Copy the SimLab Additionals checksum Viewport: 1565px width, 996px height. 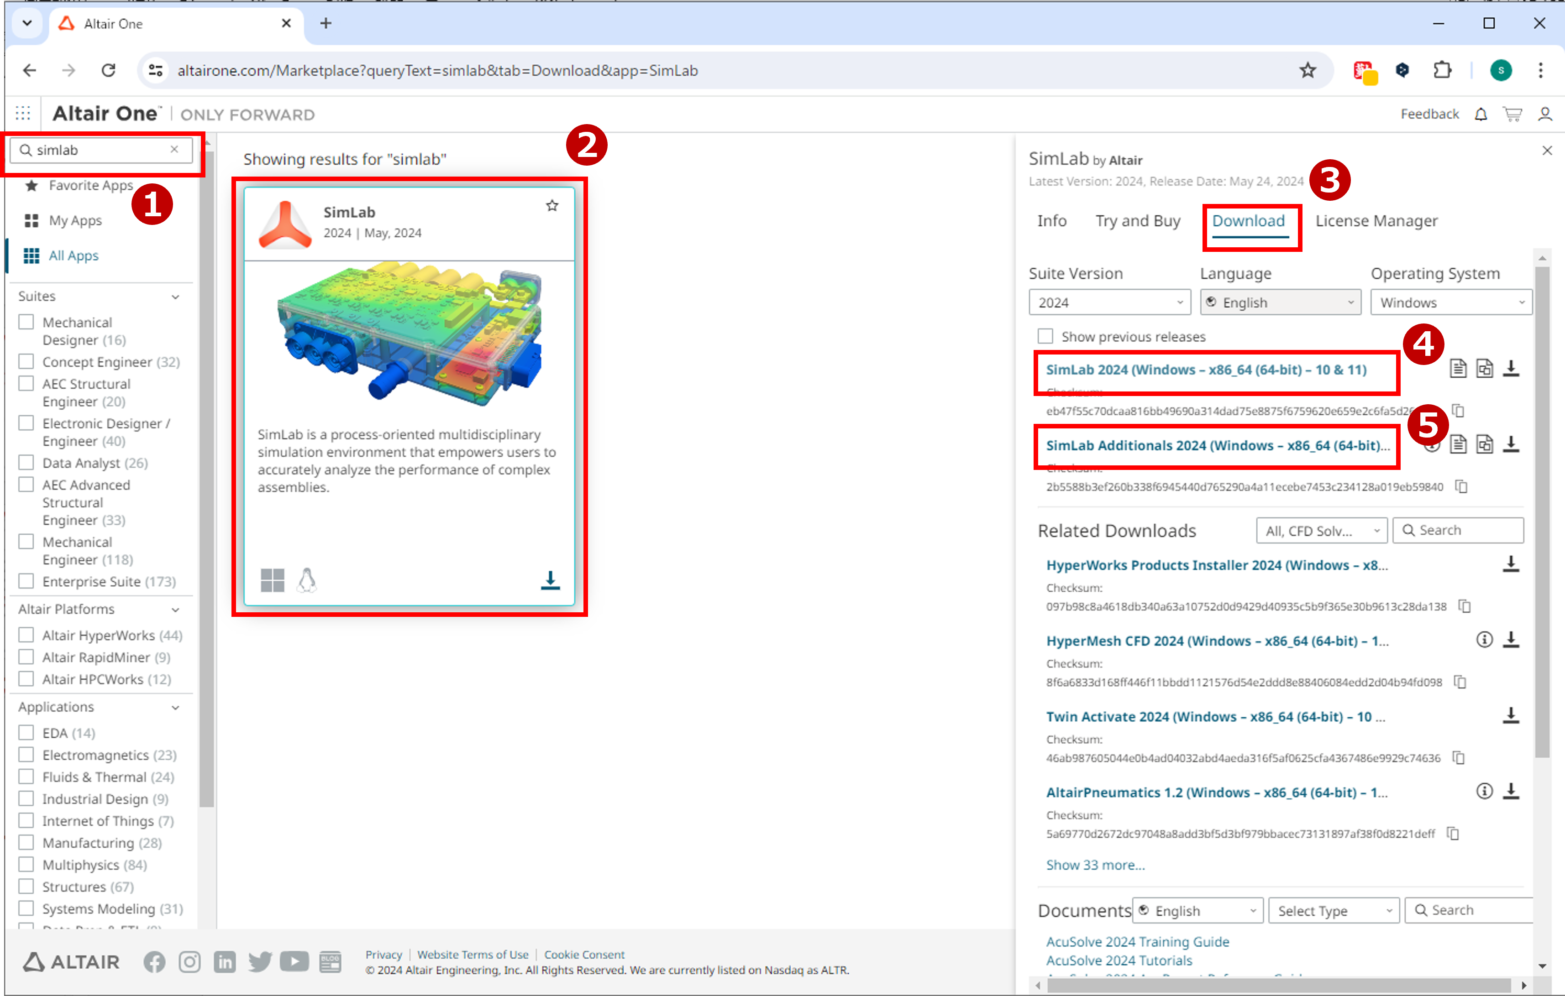click(x=1461, y=487)
